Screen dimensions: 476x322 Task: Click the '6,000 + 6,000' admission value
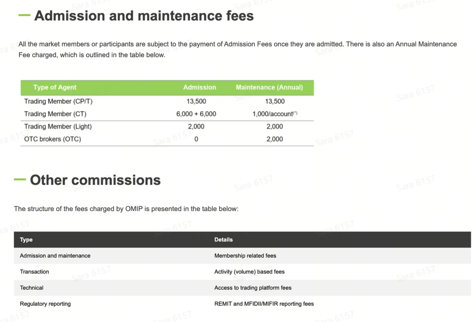pos(196,114)
